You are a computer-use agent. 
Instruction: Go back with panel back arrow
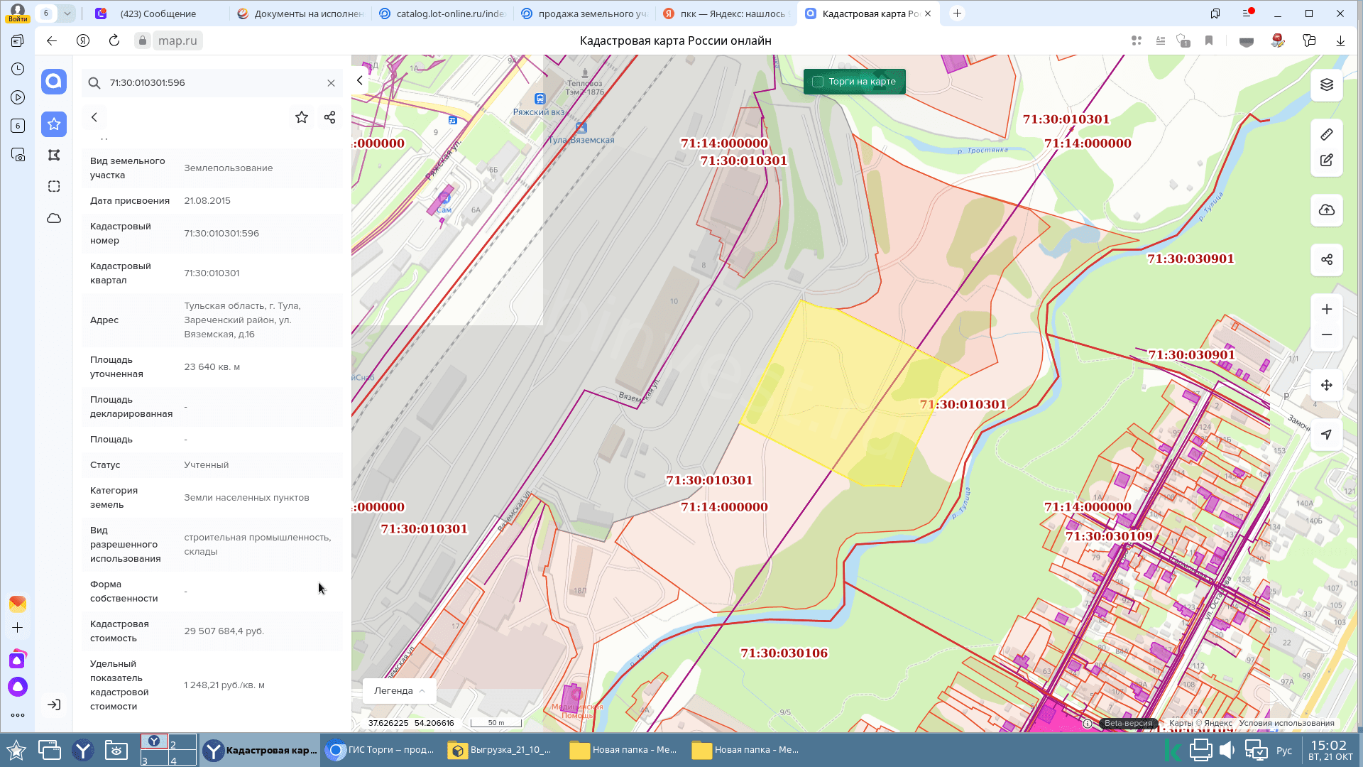(94, 117)
